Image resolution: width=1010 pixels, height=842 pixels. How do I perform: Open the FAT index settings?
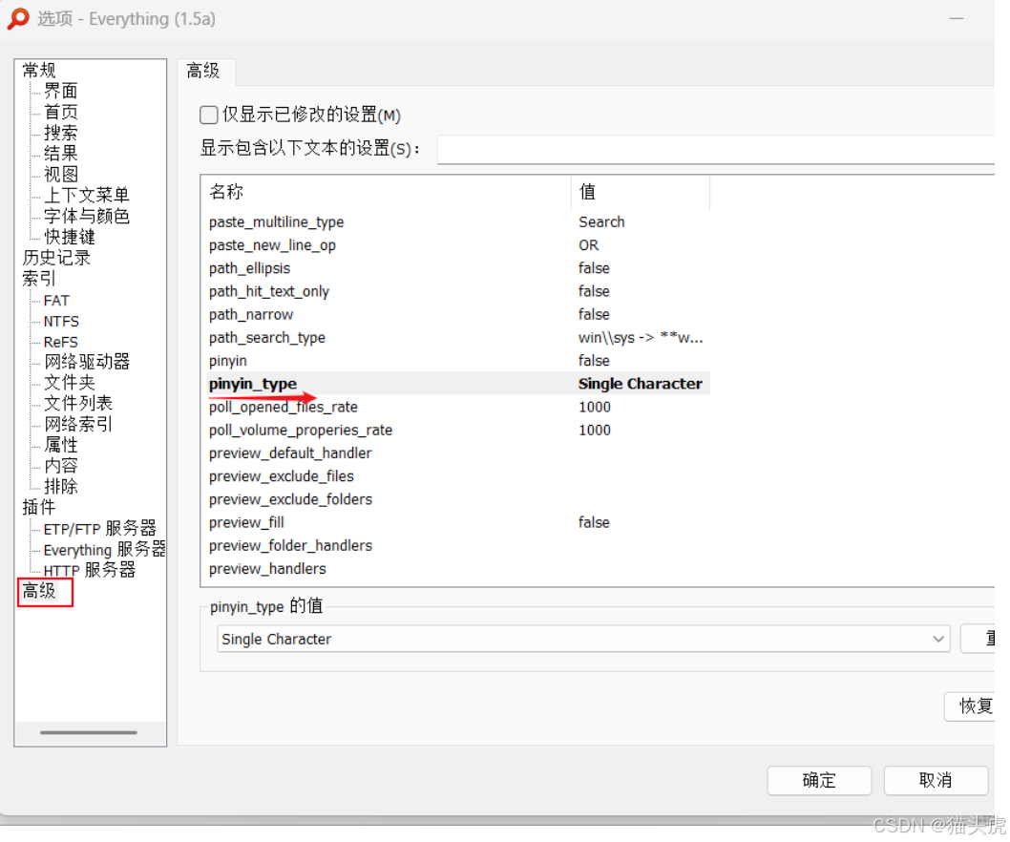tap(56, 301)
